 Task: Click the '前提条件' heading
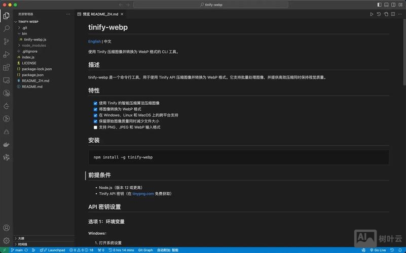(99, 175)
